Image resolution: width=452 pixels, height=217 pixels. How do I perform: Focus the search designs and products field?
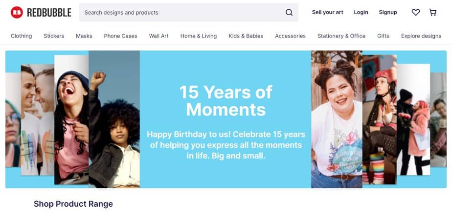coord(181,12)
